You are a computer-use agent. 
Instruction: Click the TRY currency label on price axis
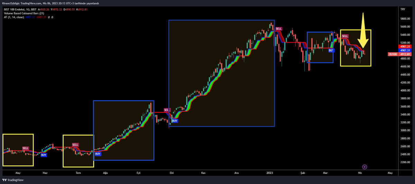pos(402,9)
